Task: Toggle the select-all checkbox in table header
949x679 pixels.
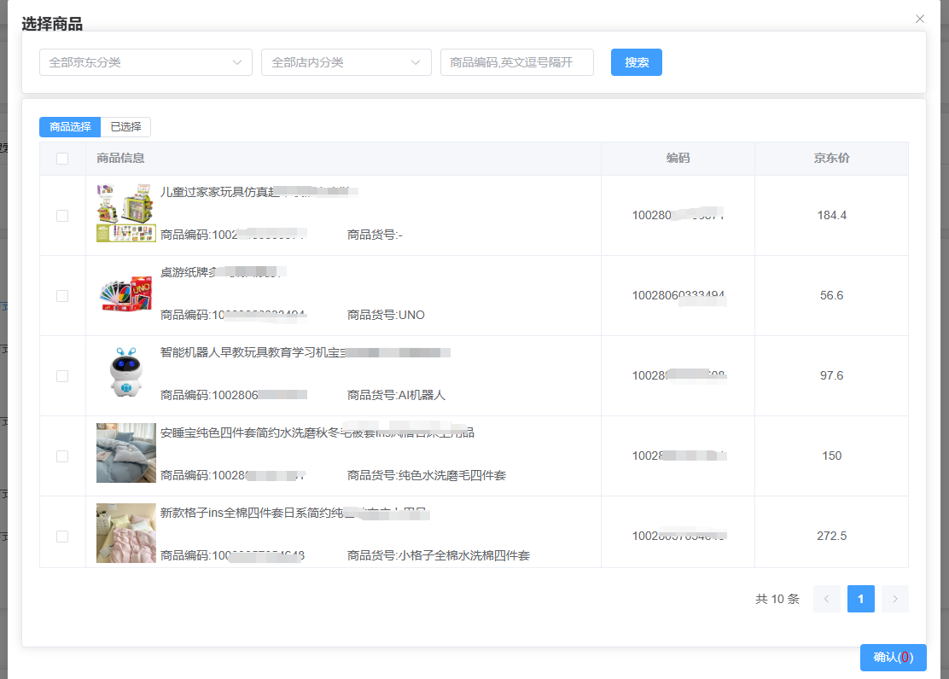Action: pos(62,158)
